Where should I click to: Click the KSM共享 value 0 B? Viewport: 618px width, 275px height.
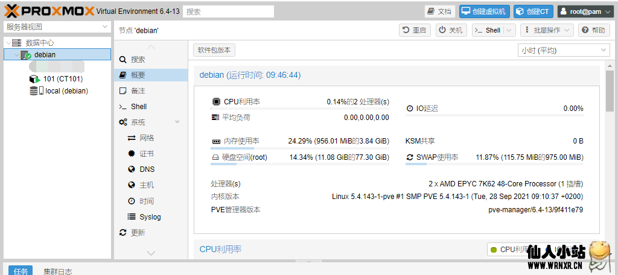point(578,141)
